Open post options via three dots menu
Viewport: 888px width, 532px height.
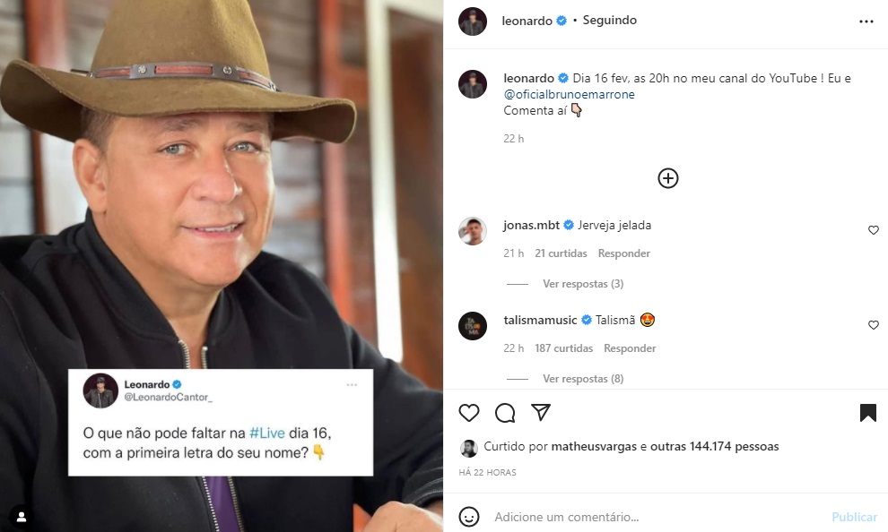(866, 20)
